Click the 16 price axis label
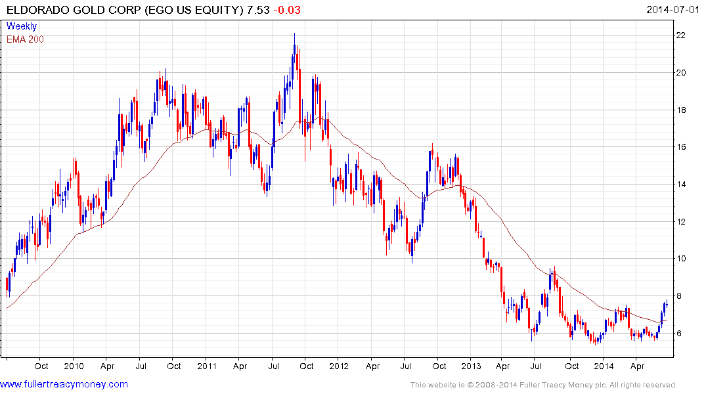 (x=681, y=147)
